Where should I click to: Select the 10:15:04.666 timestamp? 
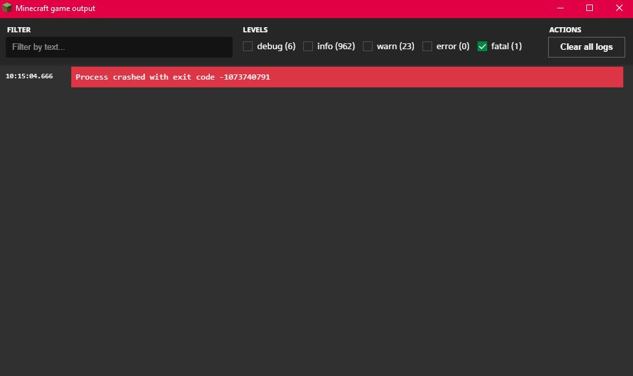[x=29, y=76]
